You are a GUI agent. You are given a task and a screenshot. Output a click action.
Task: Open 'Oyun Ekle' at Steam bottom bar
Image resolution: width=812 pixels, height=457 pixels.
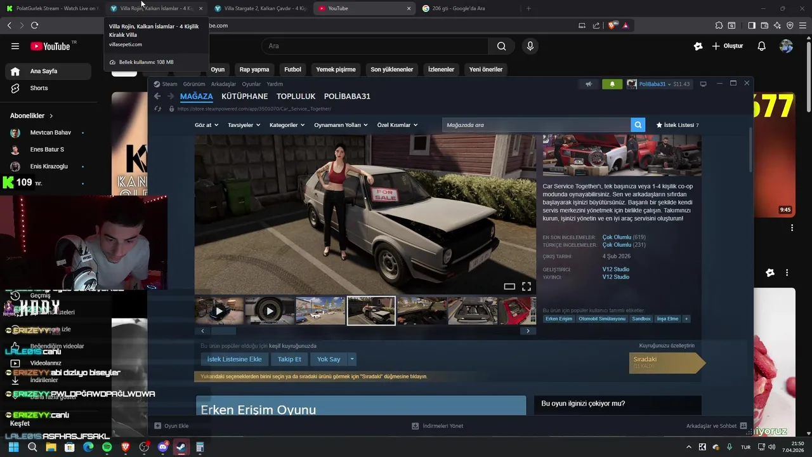pos(171,426)
